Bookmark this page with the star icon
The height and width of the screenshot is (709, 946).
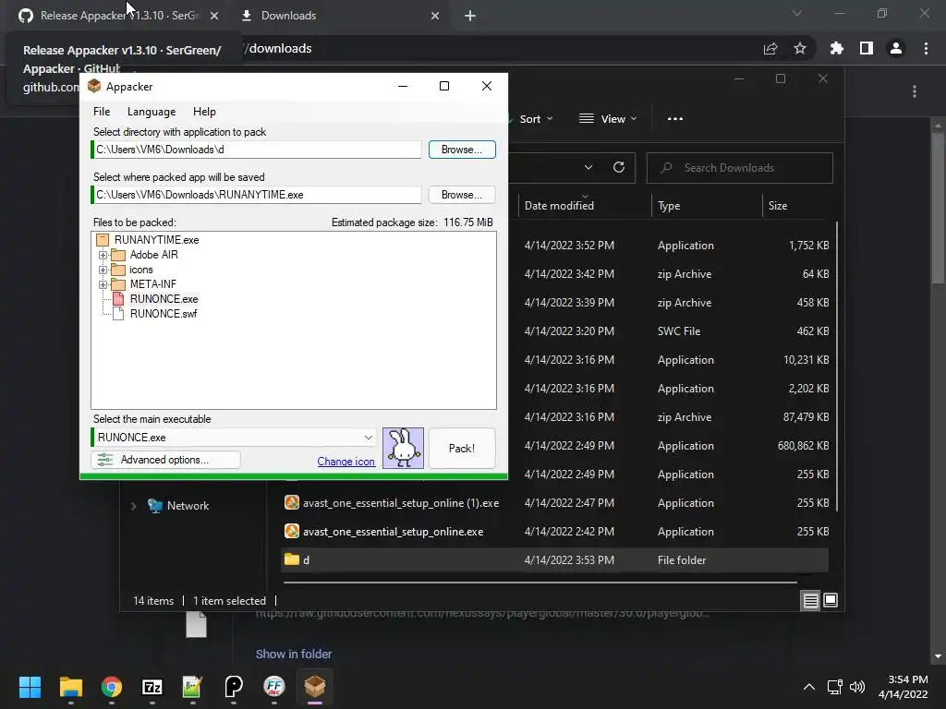click(800, 49)
